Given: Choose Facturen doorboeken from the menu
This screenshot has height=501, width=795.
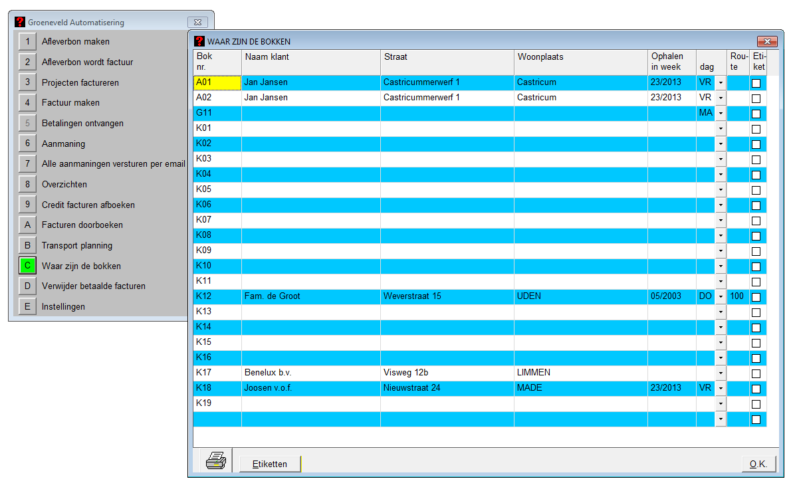Looking at the screenshot, I should (82, 225).
